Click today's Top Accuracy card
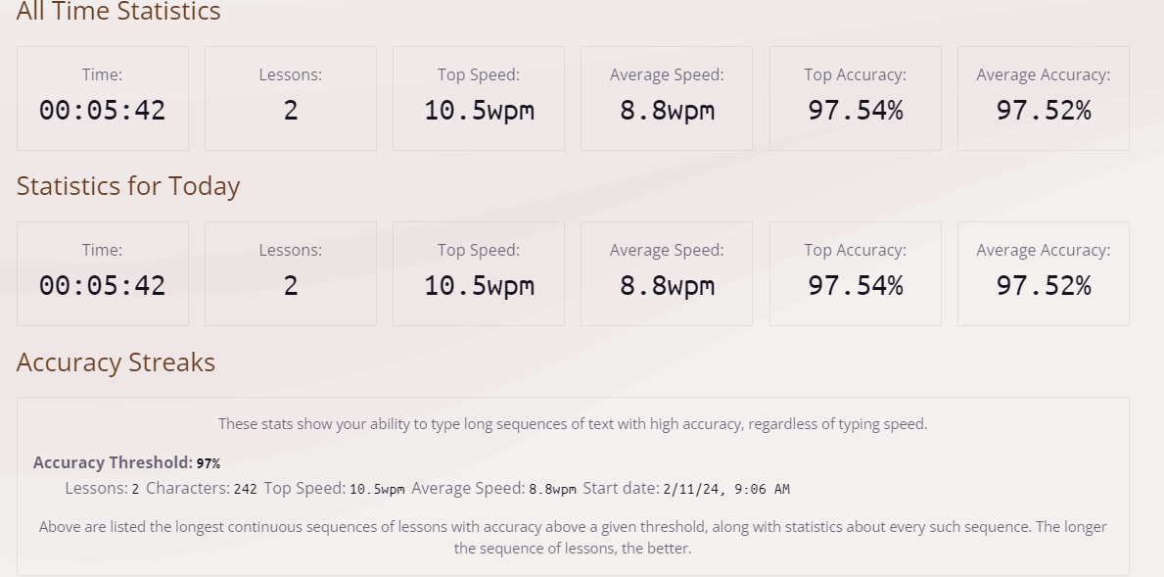 [856, 274]
